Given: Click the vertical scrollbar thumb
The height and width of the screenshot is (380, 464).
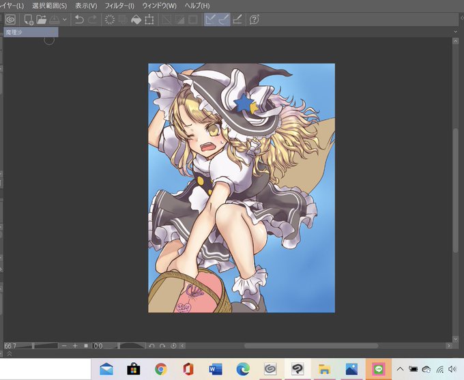Looking at the screenshot, I should point(456,190).
